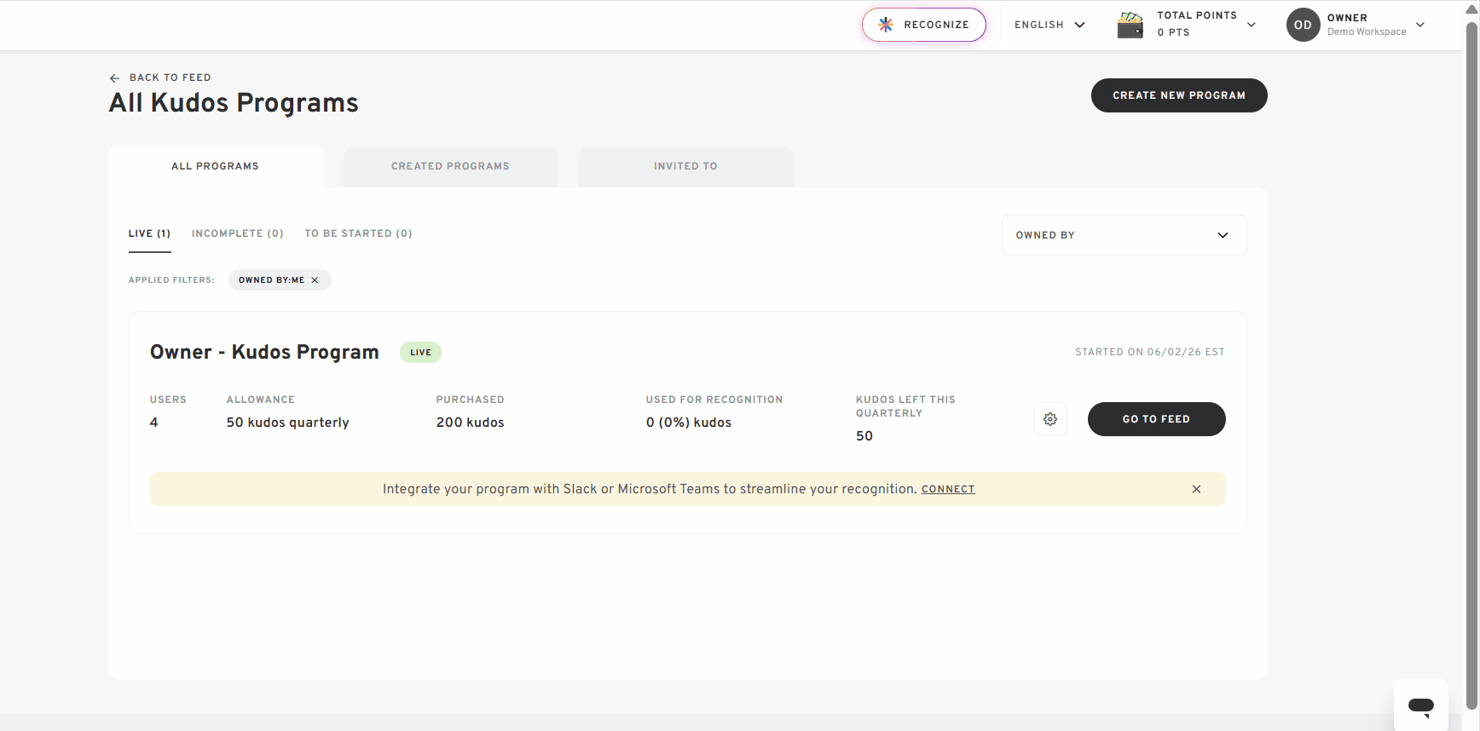Switch to Created Programs tab

[450, 166]
